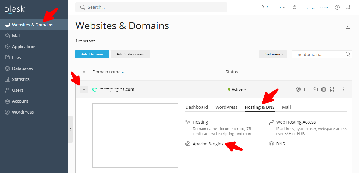Open Mail in the sidebar
359x173 pixels.
34,36
